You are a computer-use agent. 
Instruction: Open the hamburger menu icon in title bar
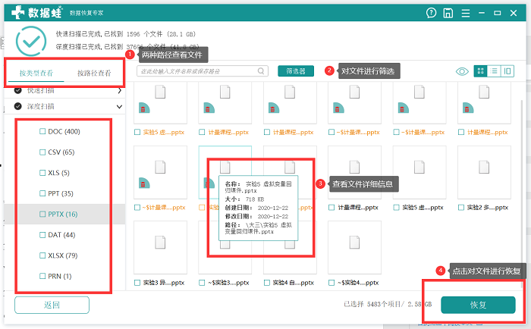tap(466, 13)
